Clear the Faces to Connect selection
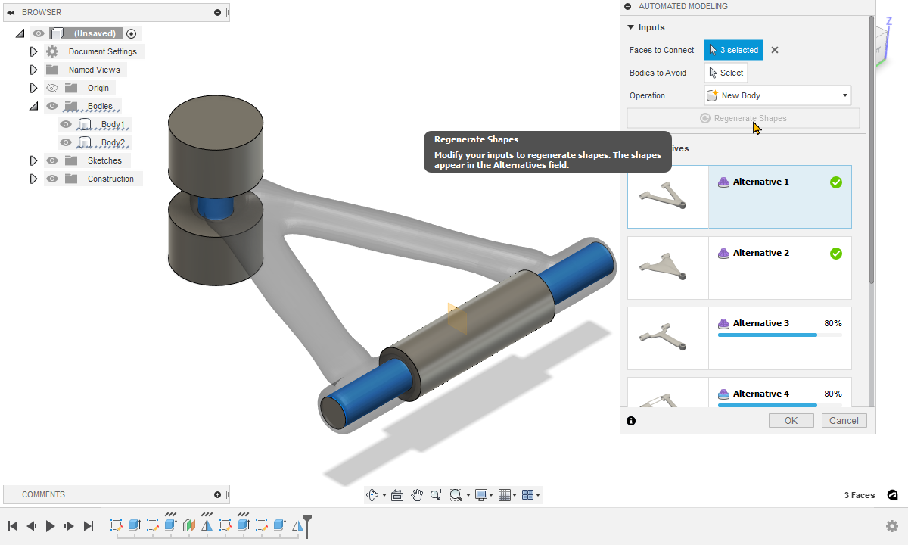This screenshot has width=908, height=545. (x=775, y=51)
